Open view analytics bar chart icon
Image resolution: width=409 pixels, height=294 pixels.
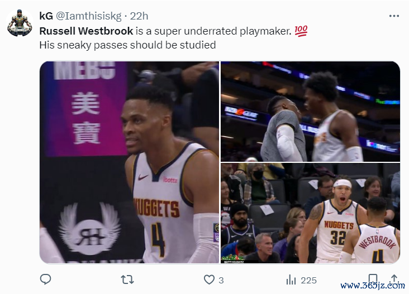pyautogui.click(x=291, y=280)
